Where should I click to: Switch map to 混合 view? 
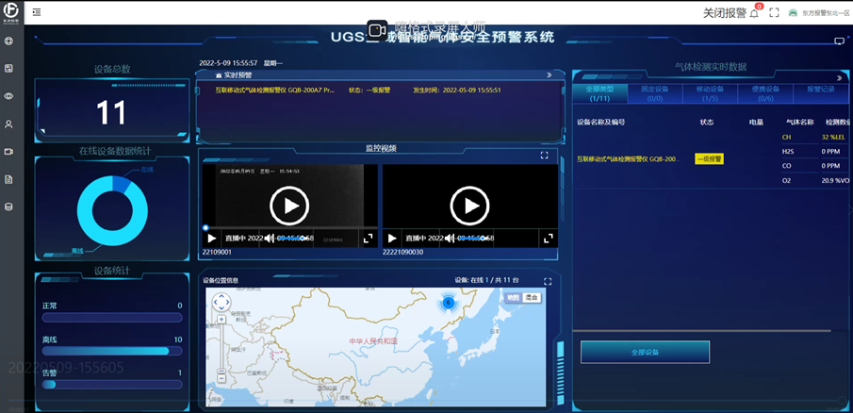tap(533, 298)
